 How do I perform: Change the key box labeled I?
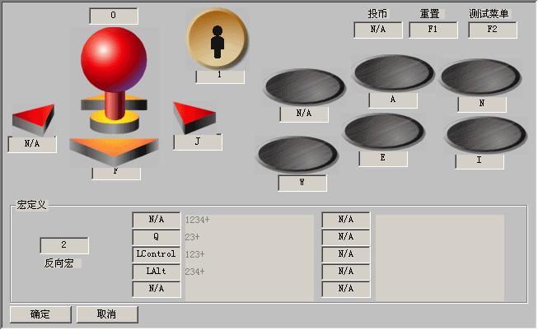tap(480, 161)
